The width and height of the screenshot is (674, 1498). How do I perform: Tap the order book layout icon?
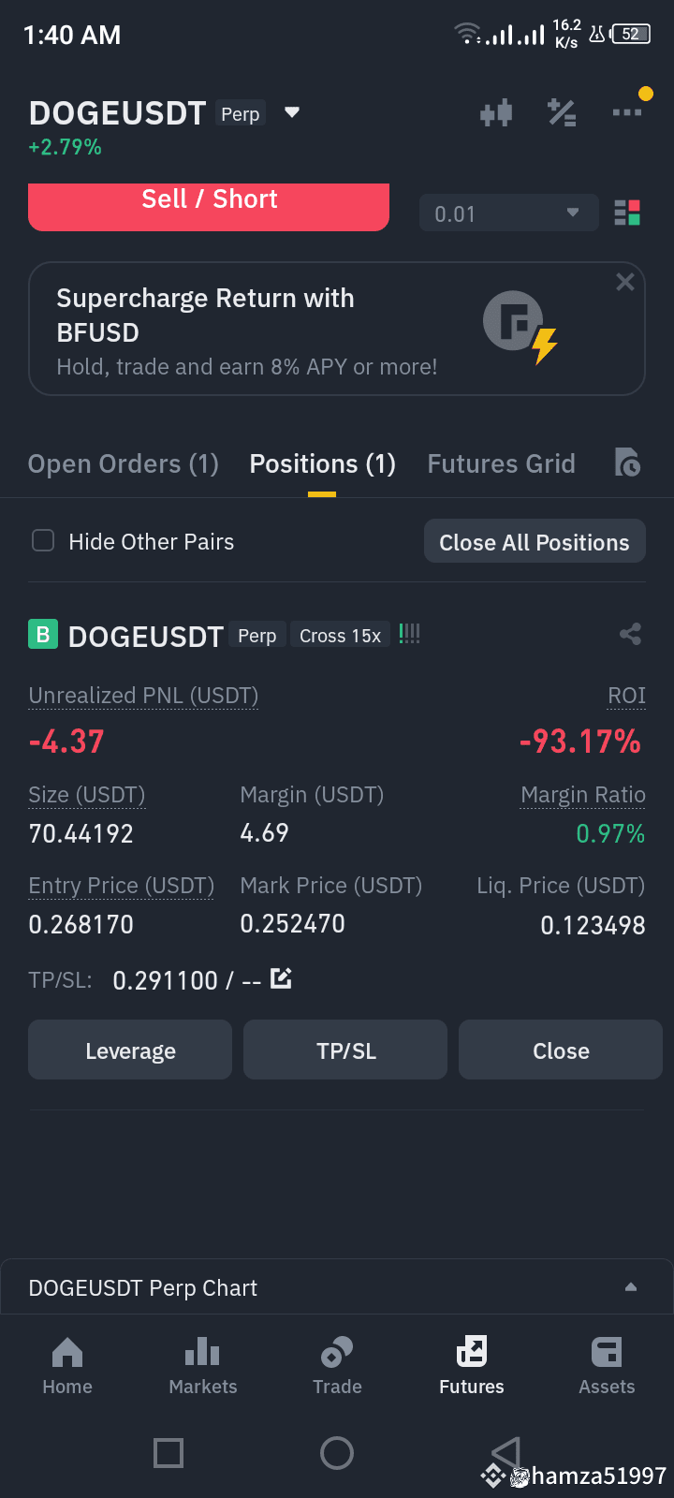coord(627,213)
